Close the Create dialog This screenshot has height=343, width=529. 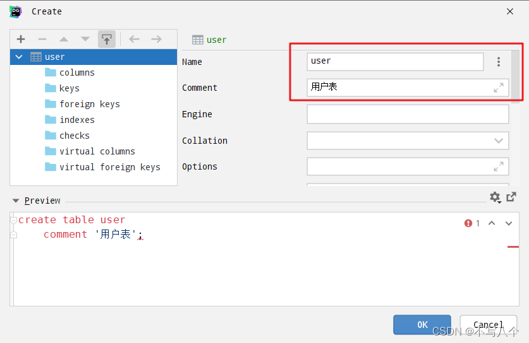coord(510,11)
